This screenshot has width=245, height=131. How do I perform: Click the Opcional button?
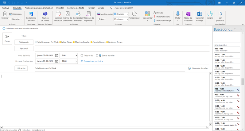pyautogui.click(x=24, y=48)
